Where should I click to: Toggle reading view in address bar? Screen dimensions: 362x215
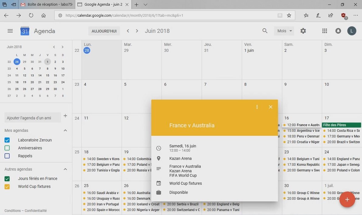[280, 15]
